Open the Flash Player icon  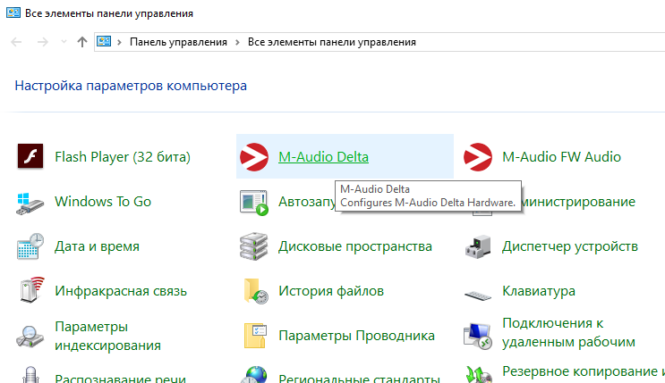click(30, 156)
